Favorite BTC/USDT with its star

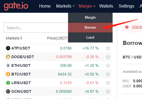click(108, 74)
